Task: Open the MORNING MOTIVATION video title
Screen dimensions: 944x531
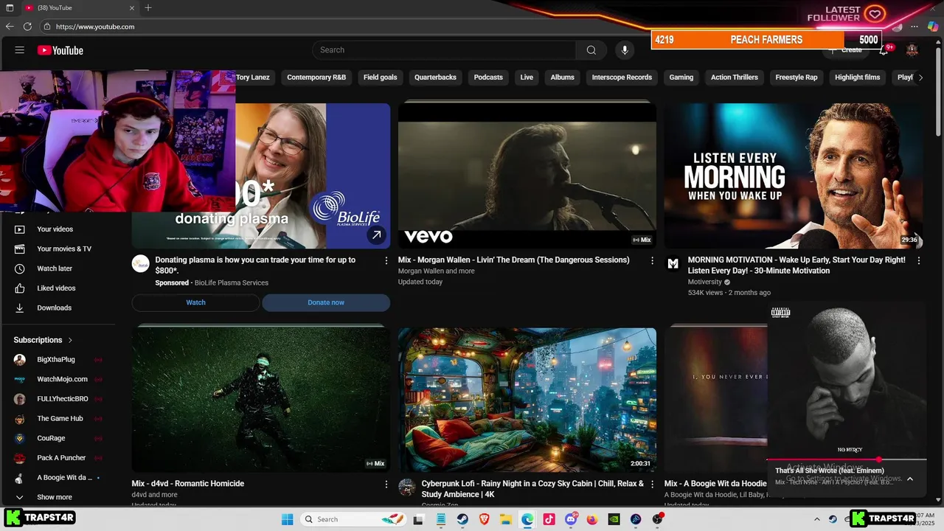Action: 796,265
